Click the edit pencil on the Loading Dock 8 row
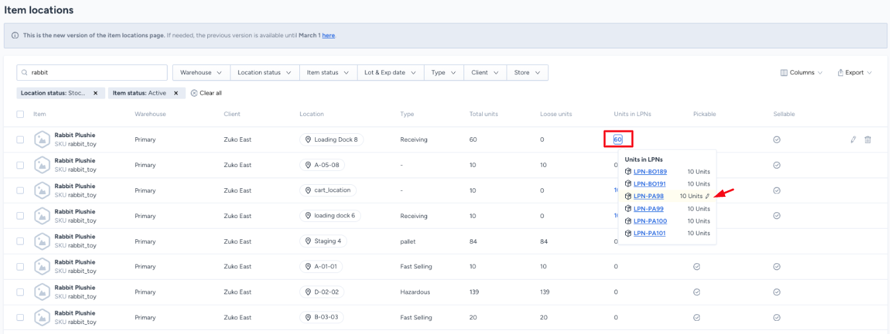This screenshot has height=334, width=890. (853, 140)
